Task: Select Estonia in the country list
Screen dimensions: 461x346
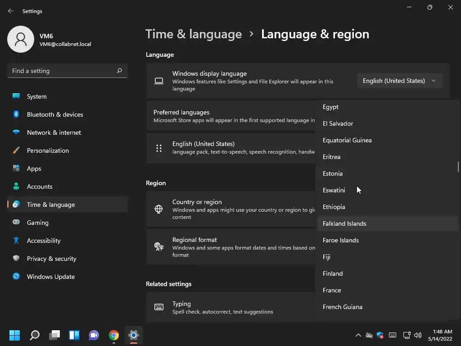Action: [388, 173]
